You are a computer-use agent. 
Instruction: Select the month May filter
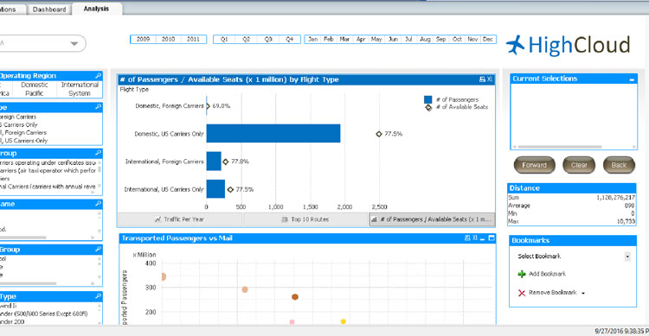(x=376, y=39)
